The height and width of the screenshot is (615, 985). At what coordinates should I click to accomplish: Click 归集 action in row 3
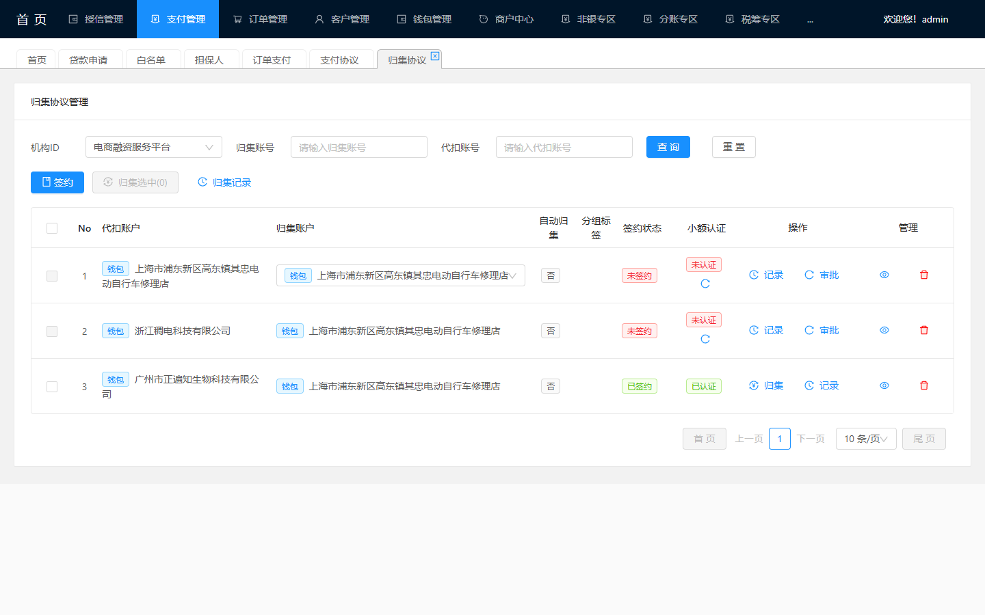click(766, 385)
